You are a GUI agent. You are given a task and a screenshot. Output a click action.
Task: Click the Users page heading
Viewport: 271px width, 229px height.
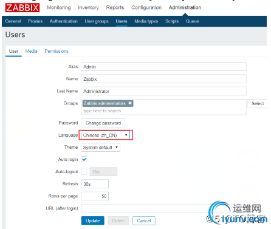click(x=15, y=35)
